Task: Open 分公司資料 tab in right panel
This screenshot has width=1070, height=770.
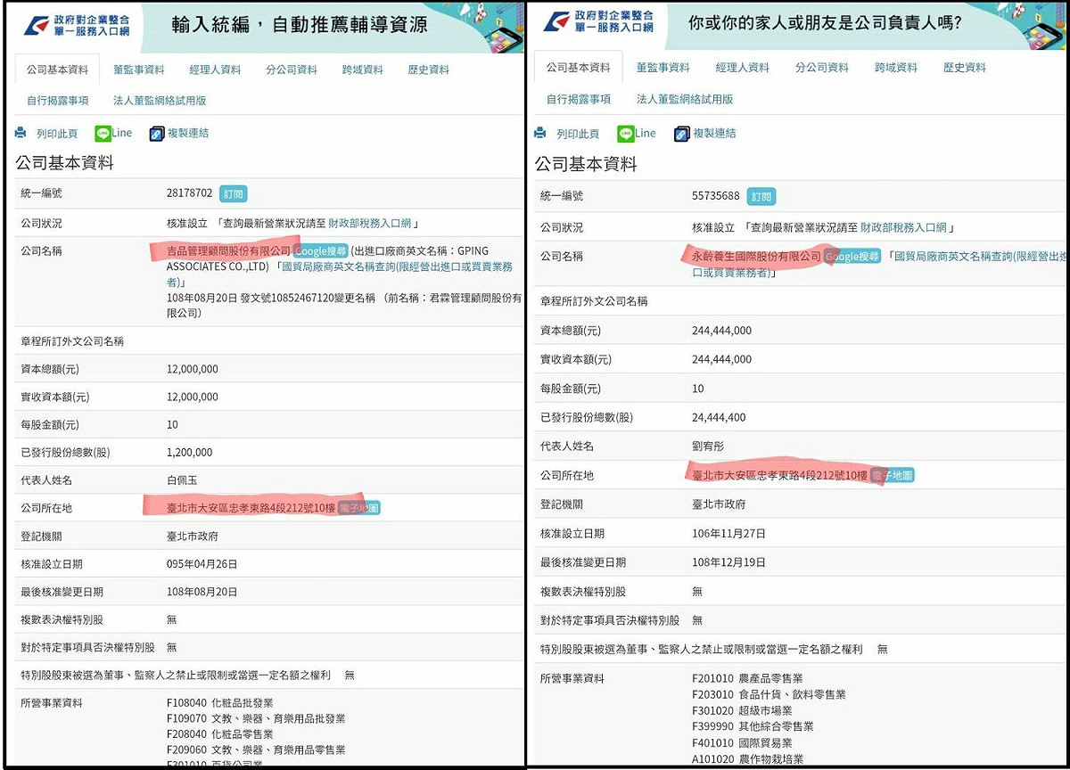Action: tap(821, 68)
